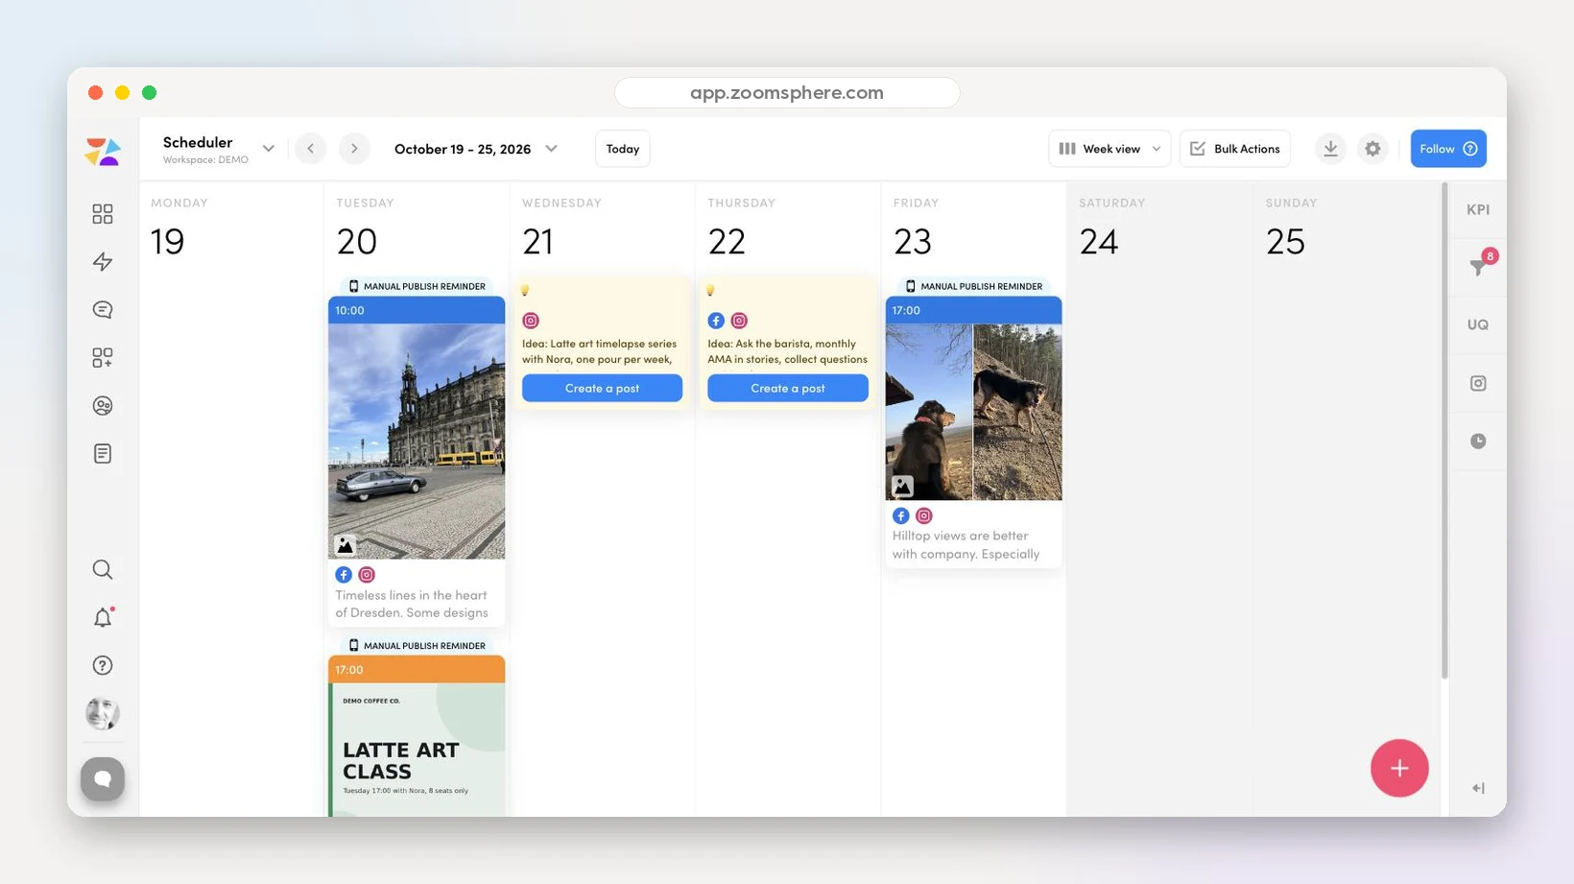Open the Dresden building post thumbnail

(x=417, y=442)
